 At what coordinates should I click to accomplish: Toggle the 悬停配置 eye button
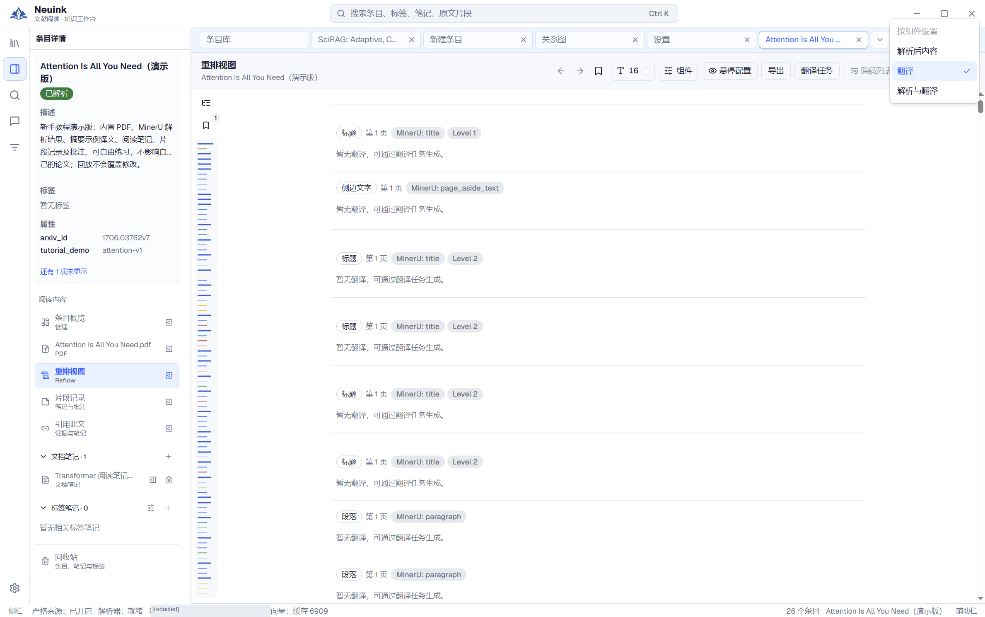point(729,71)
